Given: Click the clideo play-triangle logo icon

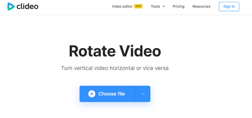Looking at the screenshot, I should (x=11, y=7).
